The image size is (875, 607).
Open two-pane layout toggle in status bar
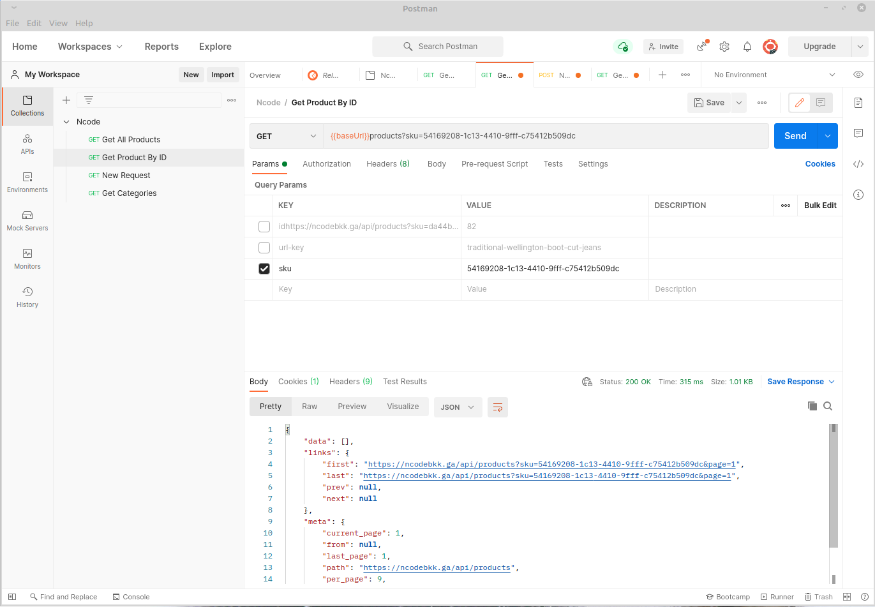848,597
